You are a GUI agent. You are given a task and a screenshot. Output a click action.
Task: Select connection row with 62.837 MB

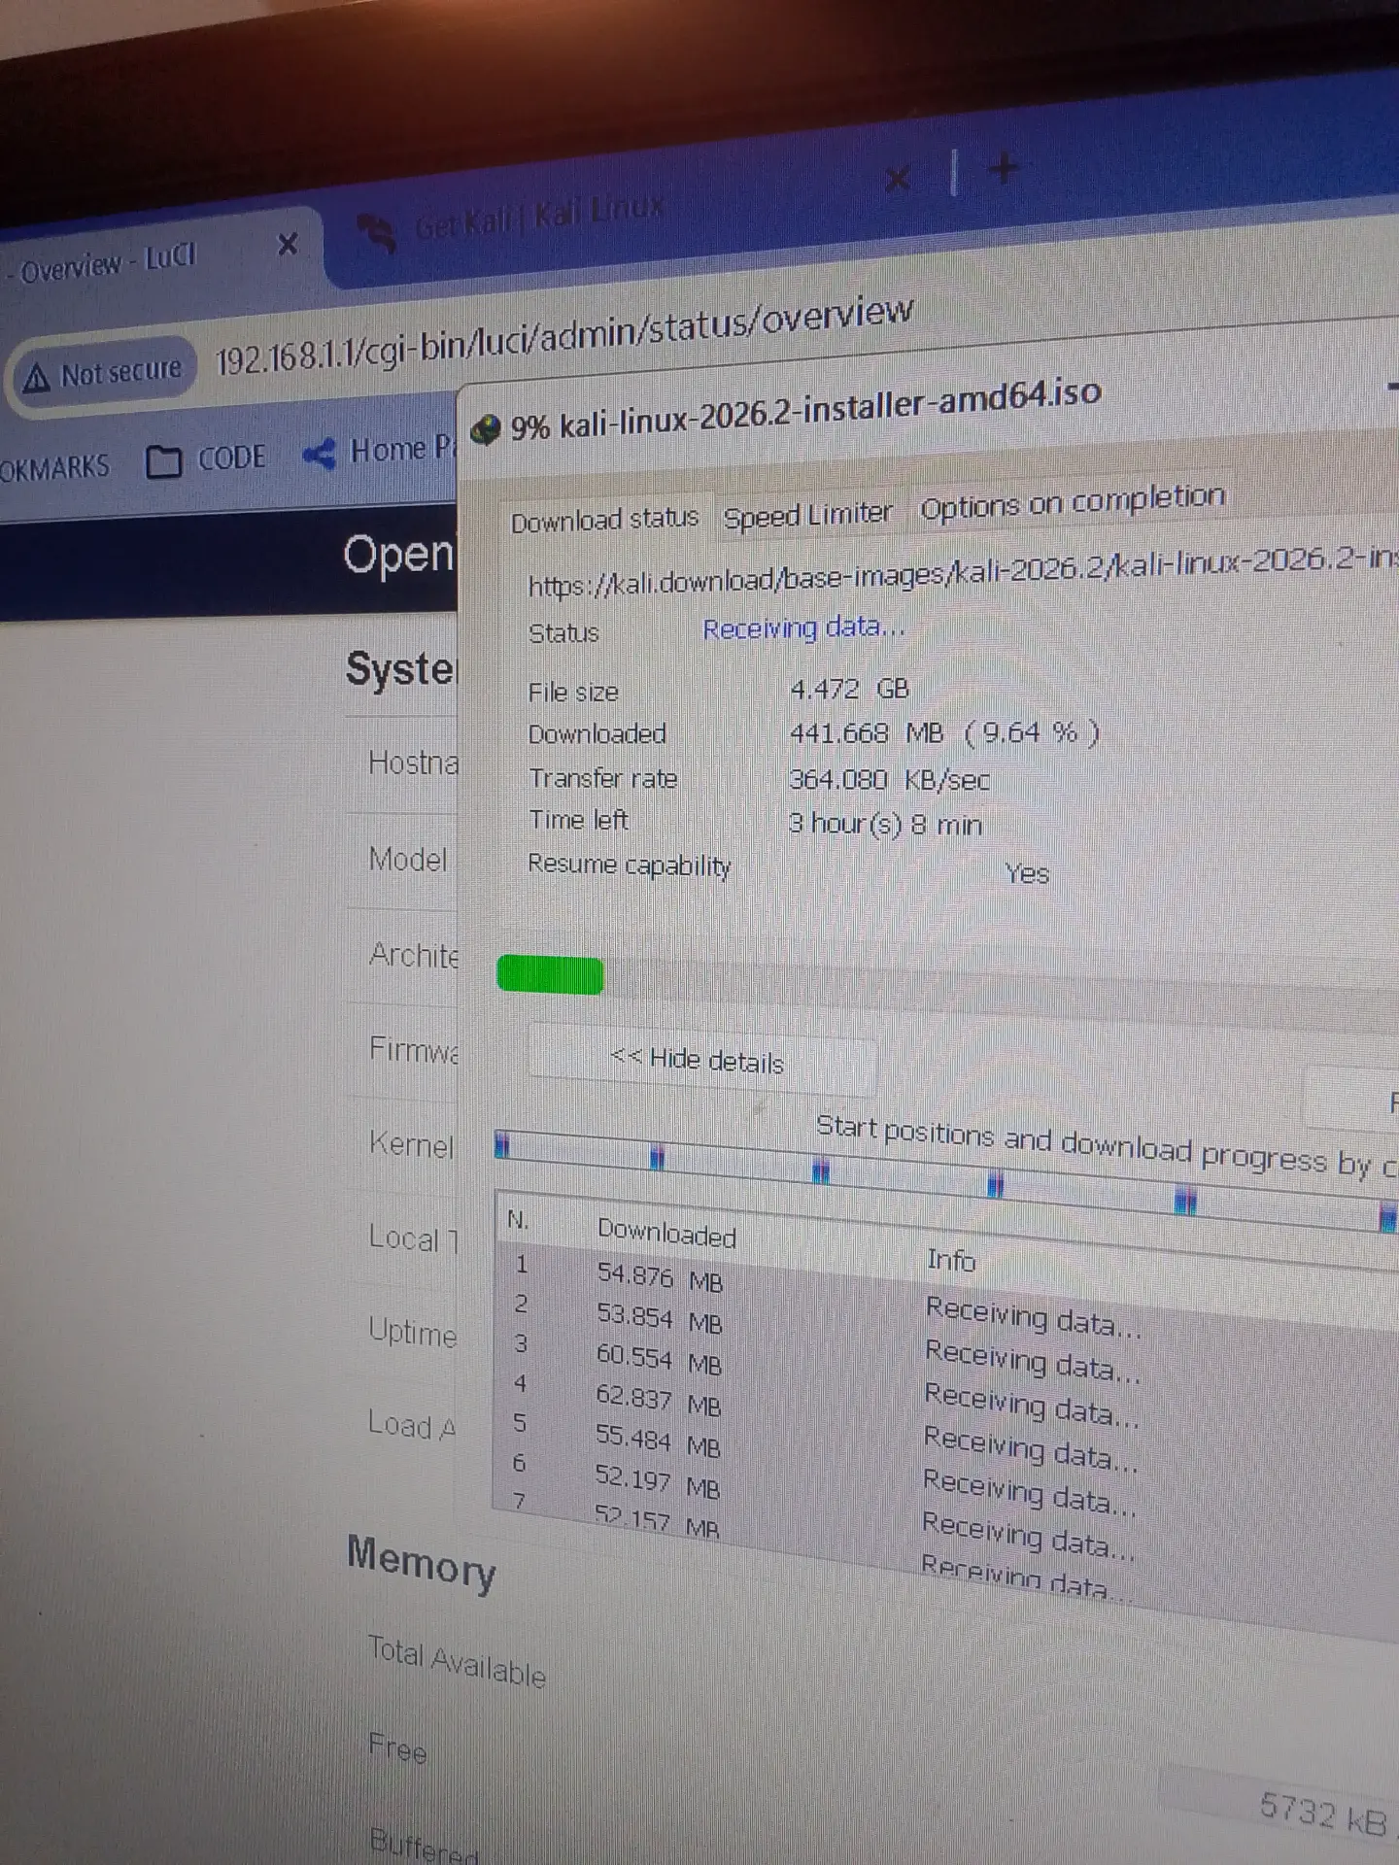click(x=947, y=1427)
